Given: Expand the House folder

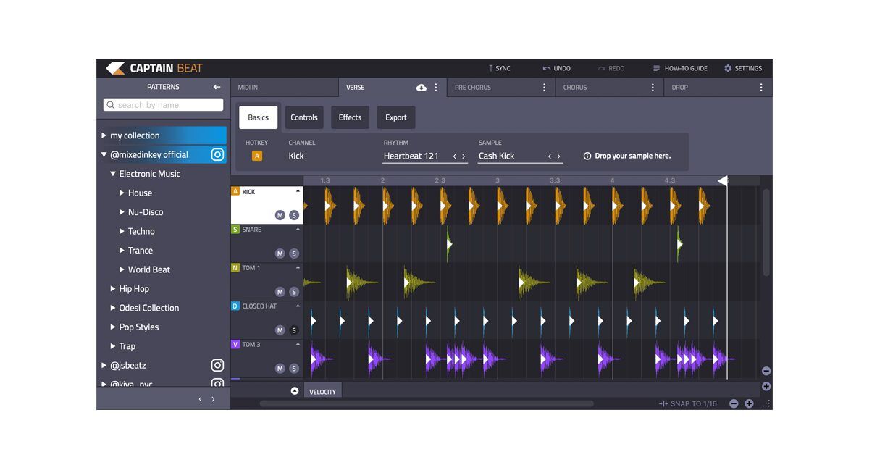Looking at the screenshot, I should click(x=122, y=193).
